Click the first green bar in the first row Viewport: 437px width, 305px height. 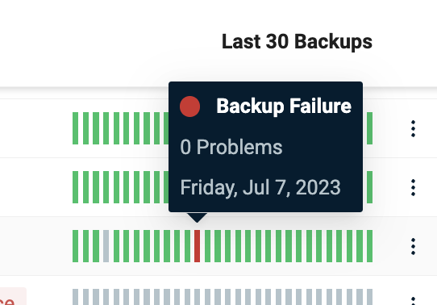(75, 128)
